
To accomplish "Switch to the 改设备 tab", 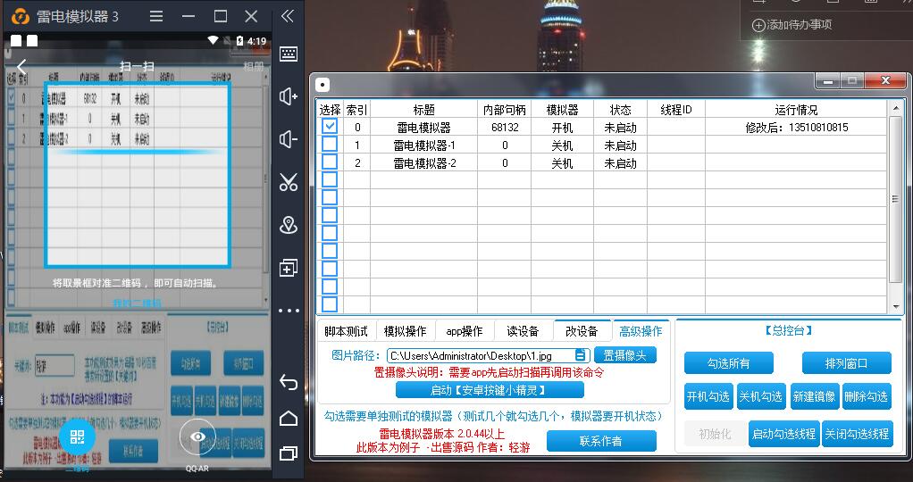I will [x=582, y=331].
